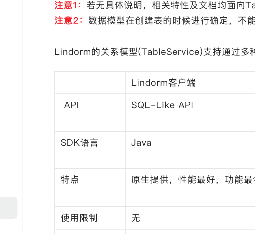Click the red '注意1:' label
Viewport: 255px width, 234px height.
[68, 5]
